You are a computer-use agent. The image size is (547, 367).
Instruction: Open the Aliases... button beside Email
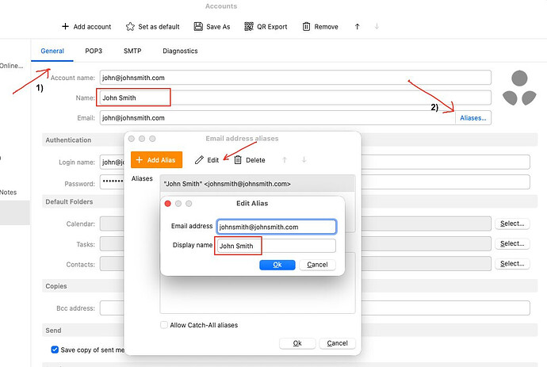[474, 118]
